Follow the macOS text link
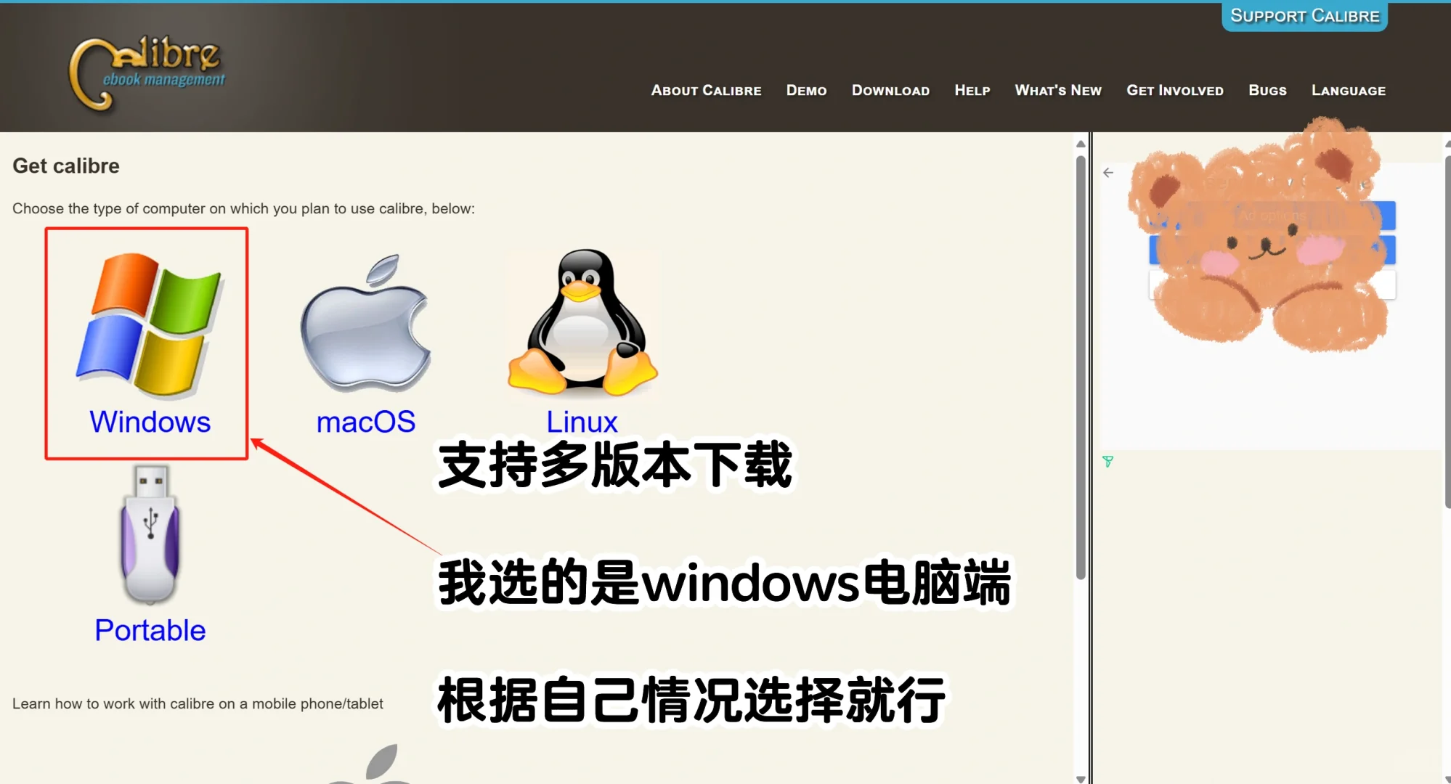 tap(366, 422)
